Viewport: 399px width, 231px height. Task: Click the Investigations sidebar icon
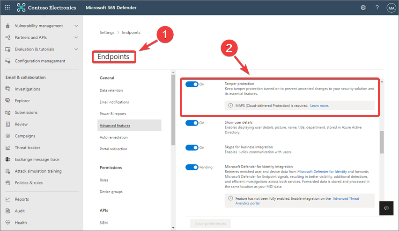[x=8, y=89]
